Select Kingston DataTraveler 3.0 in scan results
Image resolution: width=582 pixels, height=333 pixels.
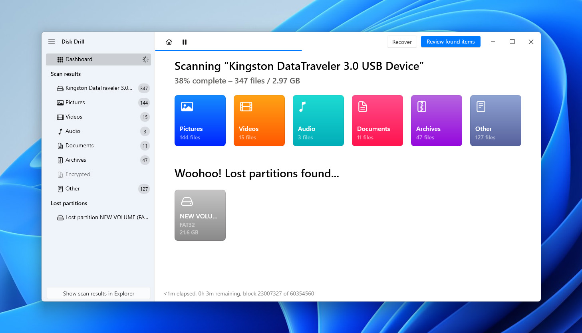[98, 88]
